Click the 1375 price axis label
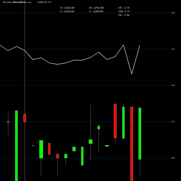 (173, 49)
